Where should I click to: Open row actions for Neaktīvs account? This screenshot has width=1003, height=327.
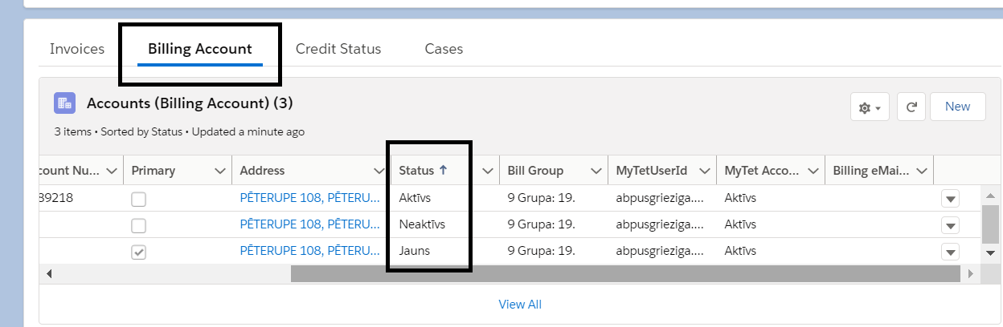(951, 225)
